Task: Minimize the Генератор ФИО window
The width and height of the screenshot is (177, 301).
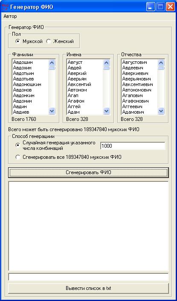Action: [x=150, y=7]
